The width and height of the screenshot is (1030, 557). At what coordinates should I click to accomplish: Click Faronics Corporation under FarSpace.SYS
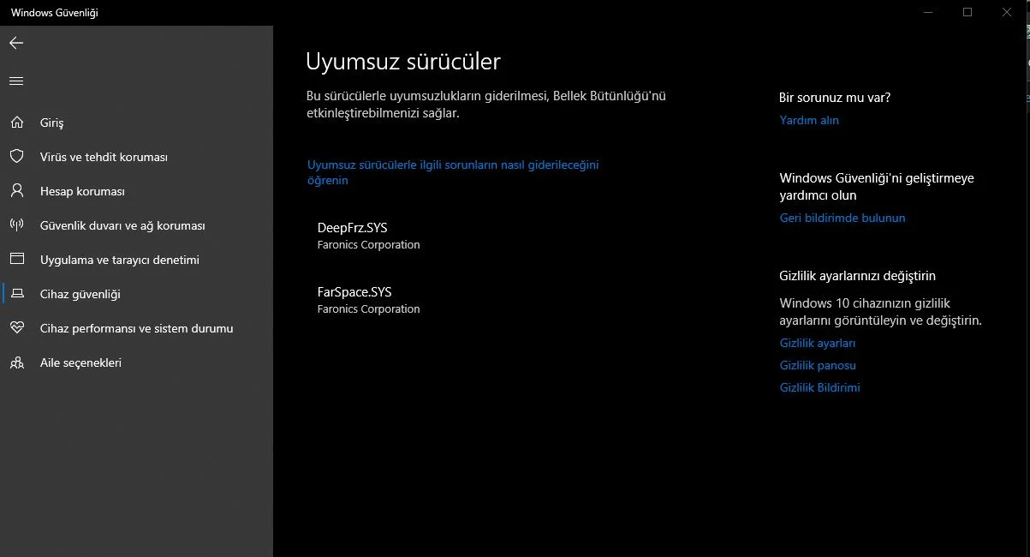(x=368, y=309)
